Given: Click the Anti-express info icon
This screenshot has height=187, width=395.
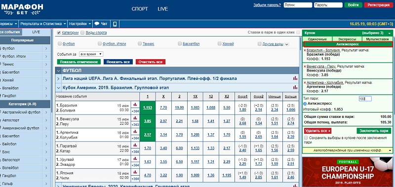Looking at the screenshot, I should (305, 104).
